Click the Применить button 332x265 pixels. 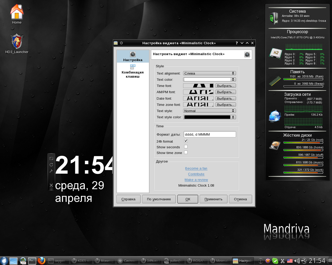pyautogui.click(x=213, y=199)
